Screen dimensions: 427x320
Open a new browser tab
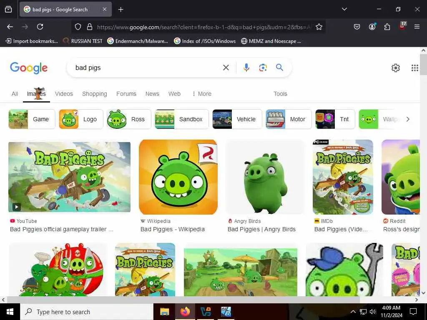point(121,10)
